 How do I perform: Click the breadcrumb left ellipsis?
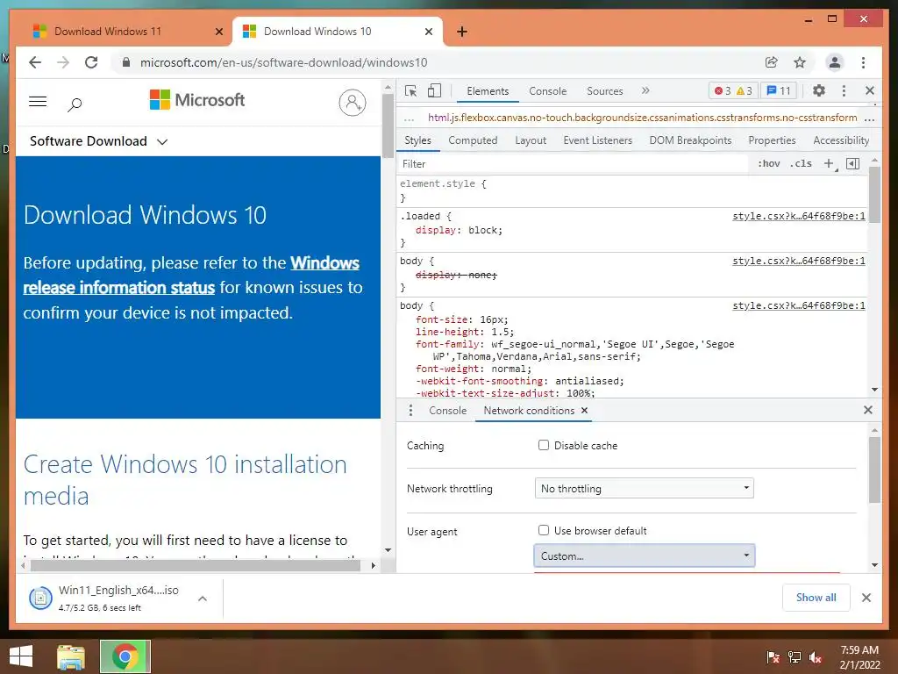point(409,118)
